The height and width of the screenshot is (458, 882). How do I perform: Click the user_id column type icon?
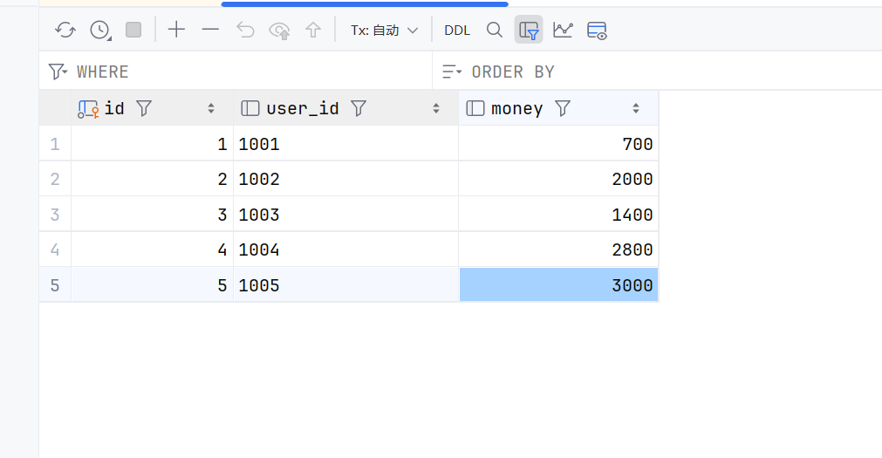[x=250, y=108]
